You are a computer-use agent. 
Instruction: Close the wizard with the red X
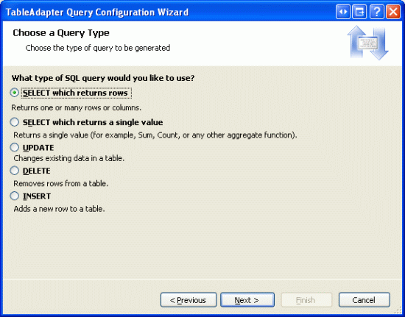pos(393,12)
